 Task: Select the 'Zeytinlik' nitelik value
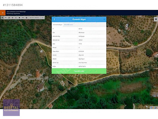click(x=81, y=55)
